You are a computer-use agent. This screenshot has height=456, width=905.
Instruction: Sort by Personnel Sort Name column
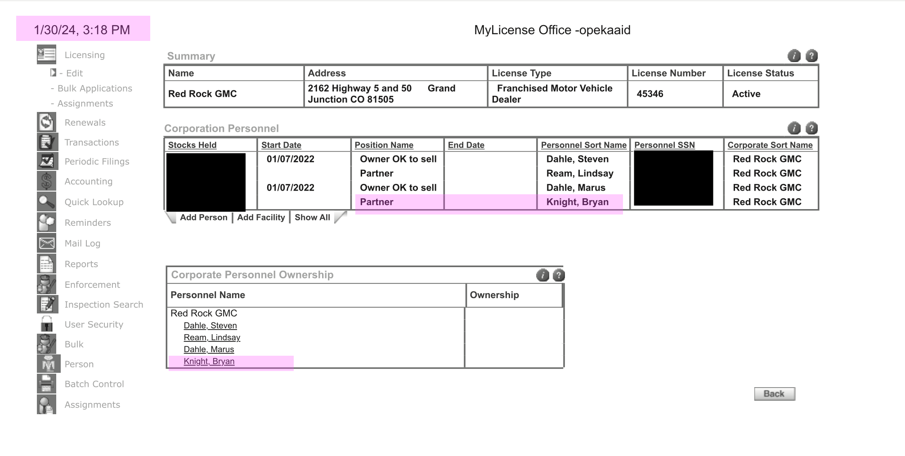tap(583, 145)
